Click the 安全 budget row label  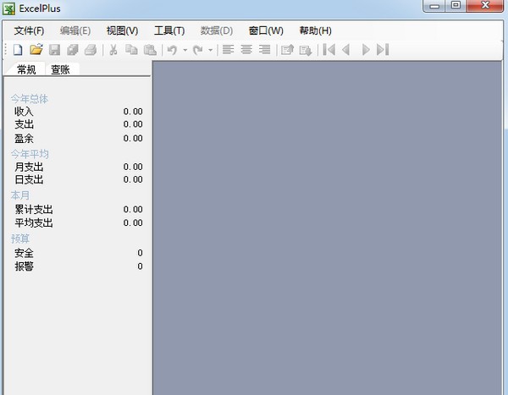pyautogui.click(x=24, y=253)
